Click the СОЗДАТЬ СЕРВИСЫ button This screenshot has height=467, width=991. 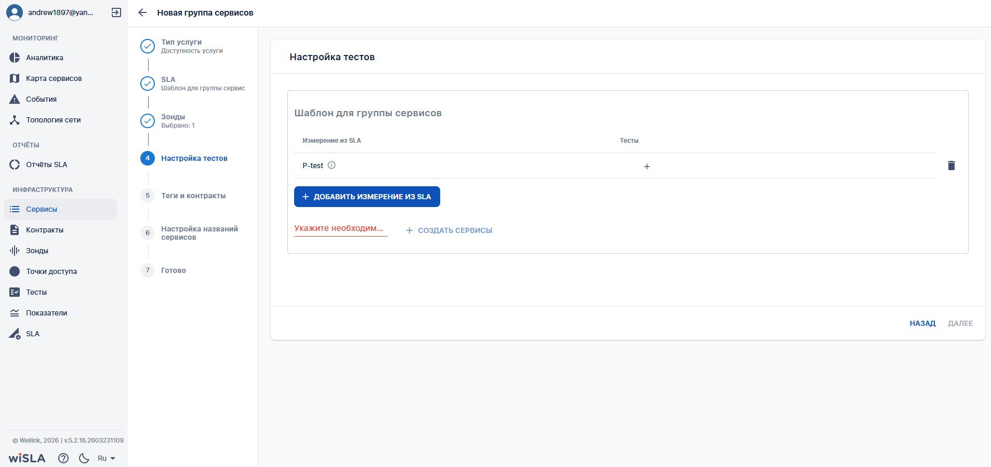[x=449, y=230]
